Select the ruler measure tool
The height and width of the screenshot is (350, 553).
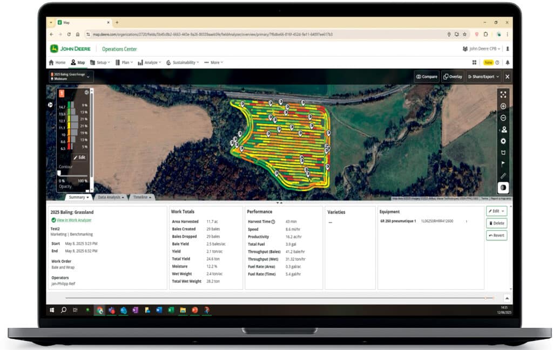coord(503,176)
